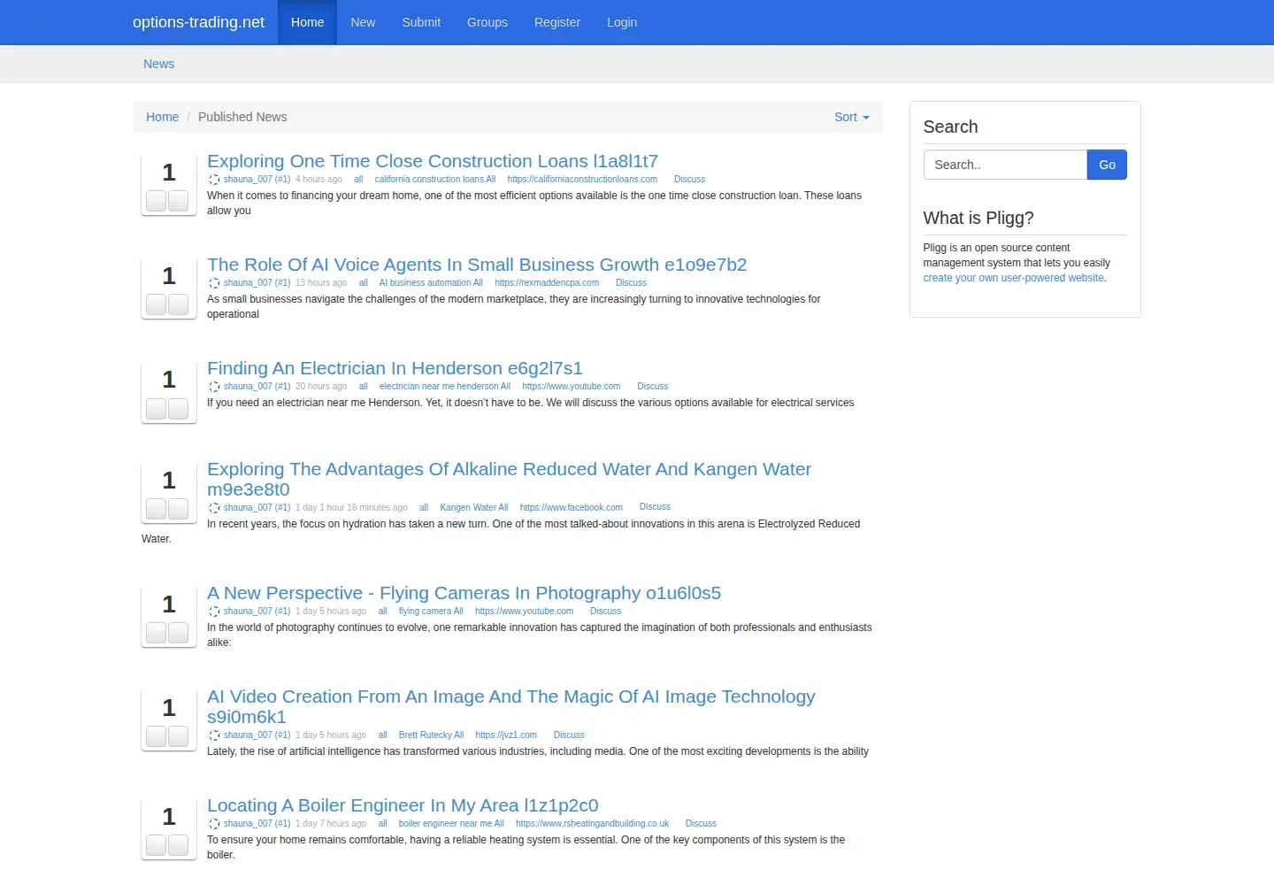This screenshot has width=1274, height=885.
Task: Open 'The Role Of AI Voice Agents' story
Action: [477, 265]
